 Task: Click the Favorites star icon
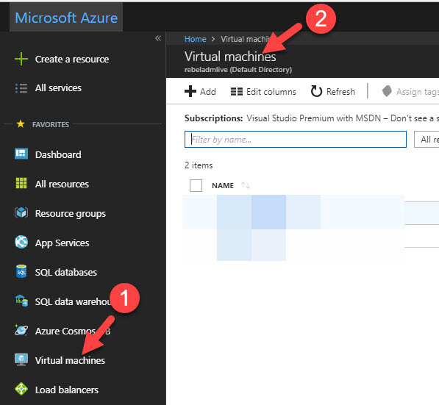point(21,123)
